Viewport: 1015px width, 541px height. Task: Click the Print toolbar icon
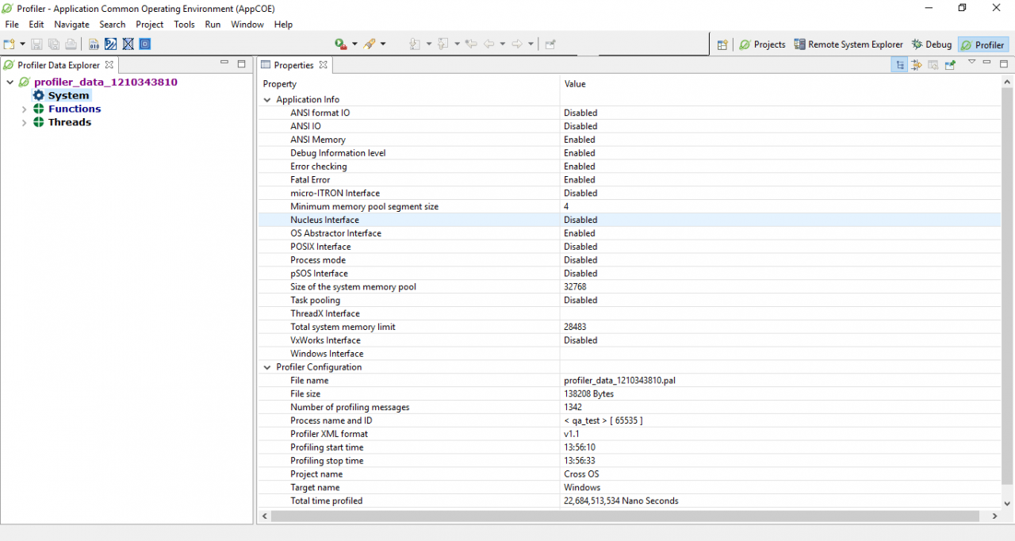click(x=70, y=44)
